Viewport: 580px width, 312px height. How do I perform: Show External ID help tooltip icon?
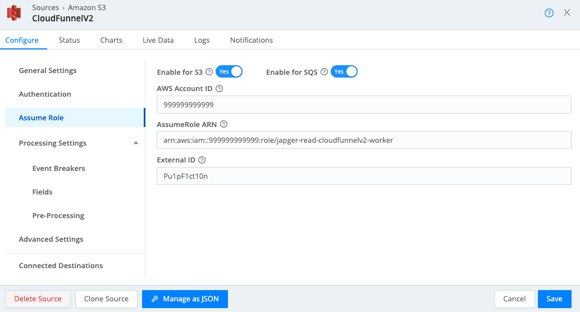tap(202, 160)
